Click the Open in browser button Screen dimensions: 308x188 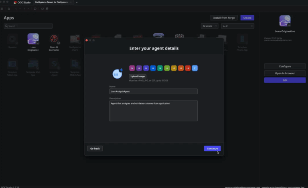point(285,73)
